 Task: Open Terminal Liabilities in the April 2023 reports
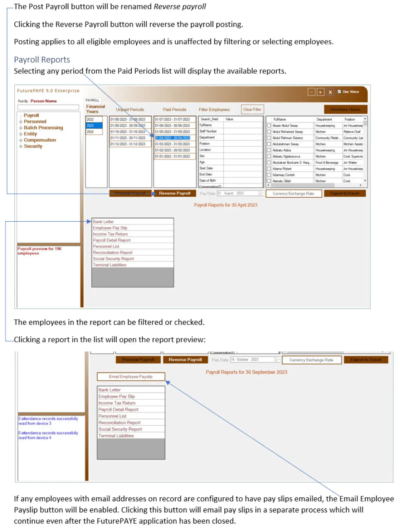coord(133,265)
